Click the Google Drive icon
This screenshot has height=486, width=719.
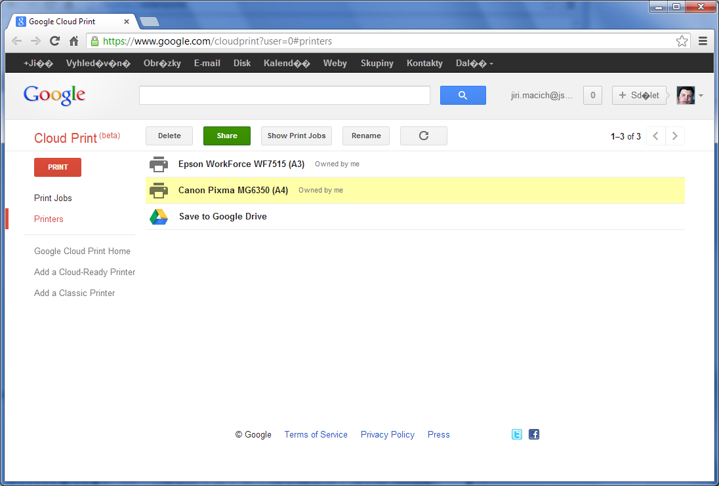click(x=159, y=216)
